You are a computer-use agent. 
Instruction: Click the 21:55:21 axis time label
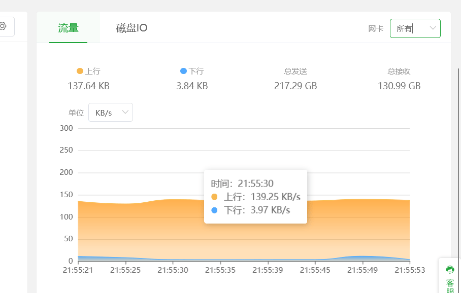[78, 270]
